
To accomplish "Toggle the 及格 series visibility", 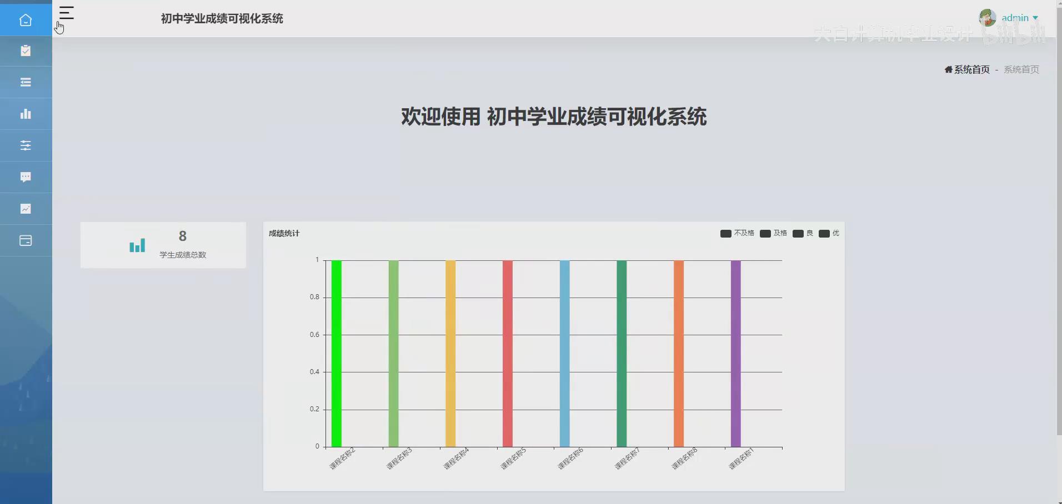I will coord(773,233).
